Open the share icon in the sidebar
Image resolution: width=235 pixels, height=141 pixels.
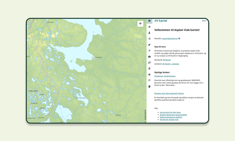149,39
